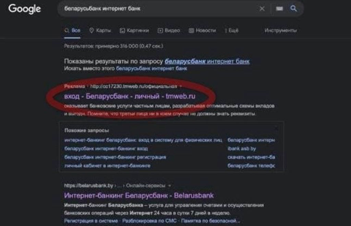Click inside the search input field

point(154,9)
